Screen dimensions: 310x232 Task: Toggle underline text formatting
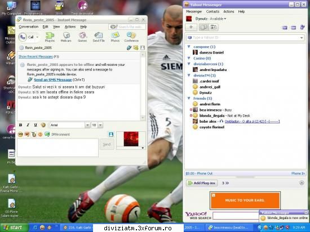[x=36, y=125]
